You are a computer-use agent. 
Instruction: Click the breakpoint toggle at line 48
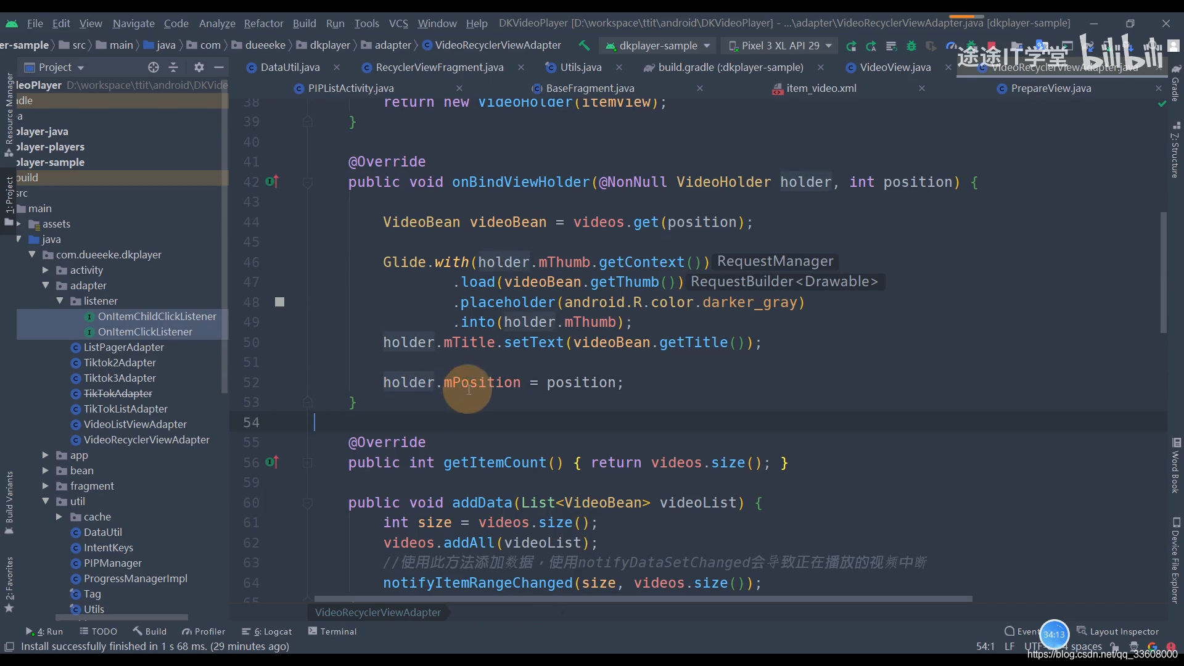[x=280, y=302]
